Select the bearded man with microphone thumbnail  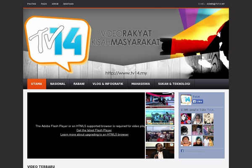160,150
